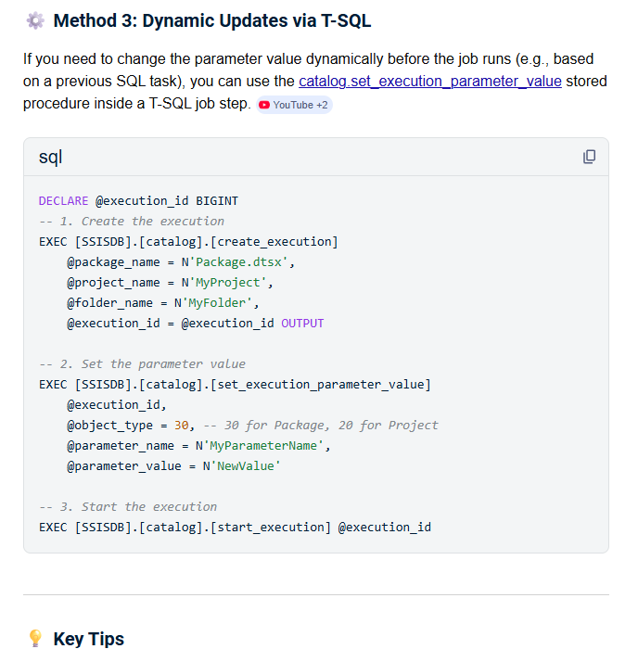638x649 pixels.
Task: Click the BIGINT data type keyword
Action: [217, 200]
